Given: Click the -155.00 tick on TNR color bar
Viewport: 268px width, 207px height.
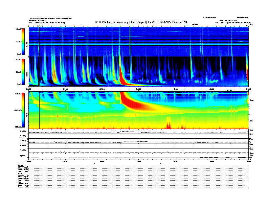Looking at the screenshot, I should click(18, 127).
